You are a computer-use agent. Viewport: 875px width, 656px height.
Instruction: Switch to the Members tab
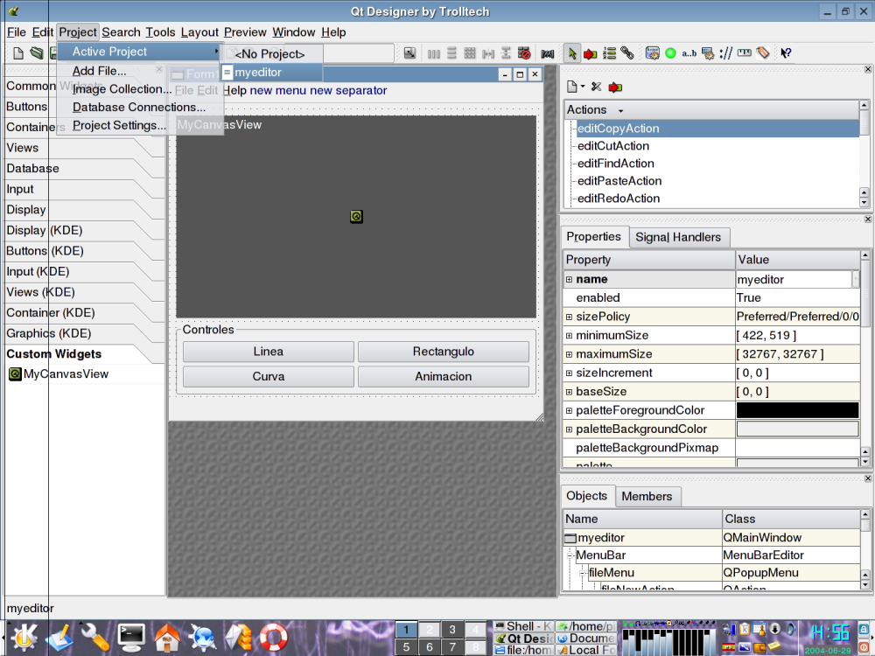pos(647,497)
